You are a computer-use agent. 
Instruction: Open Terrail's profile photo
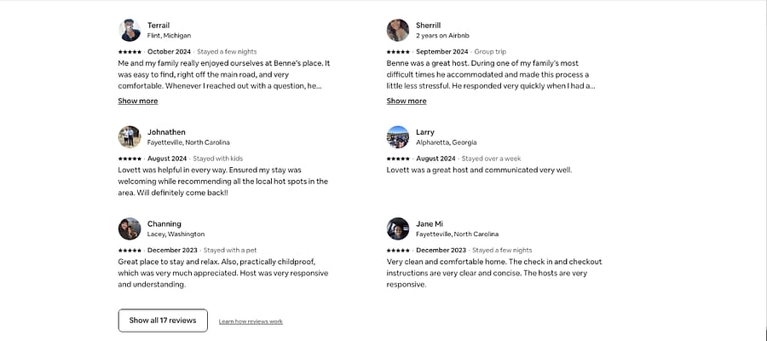(130, 31)
